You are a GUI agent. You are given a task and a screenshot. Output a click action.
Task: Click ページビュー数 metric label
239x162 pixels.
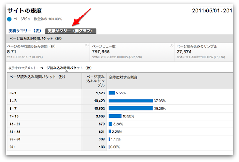104,46
